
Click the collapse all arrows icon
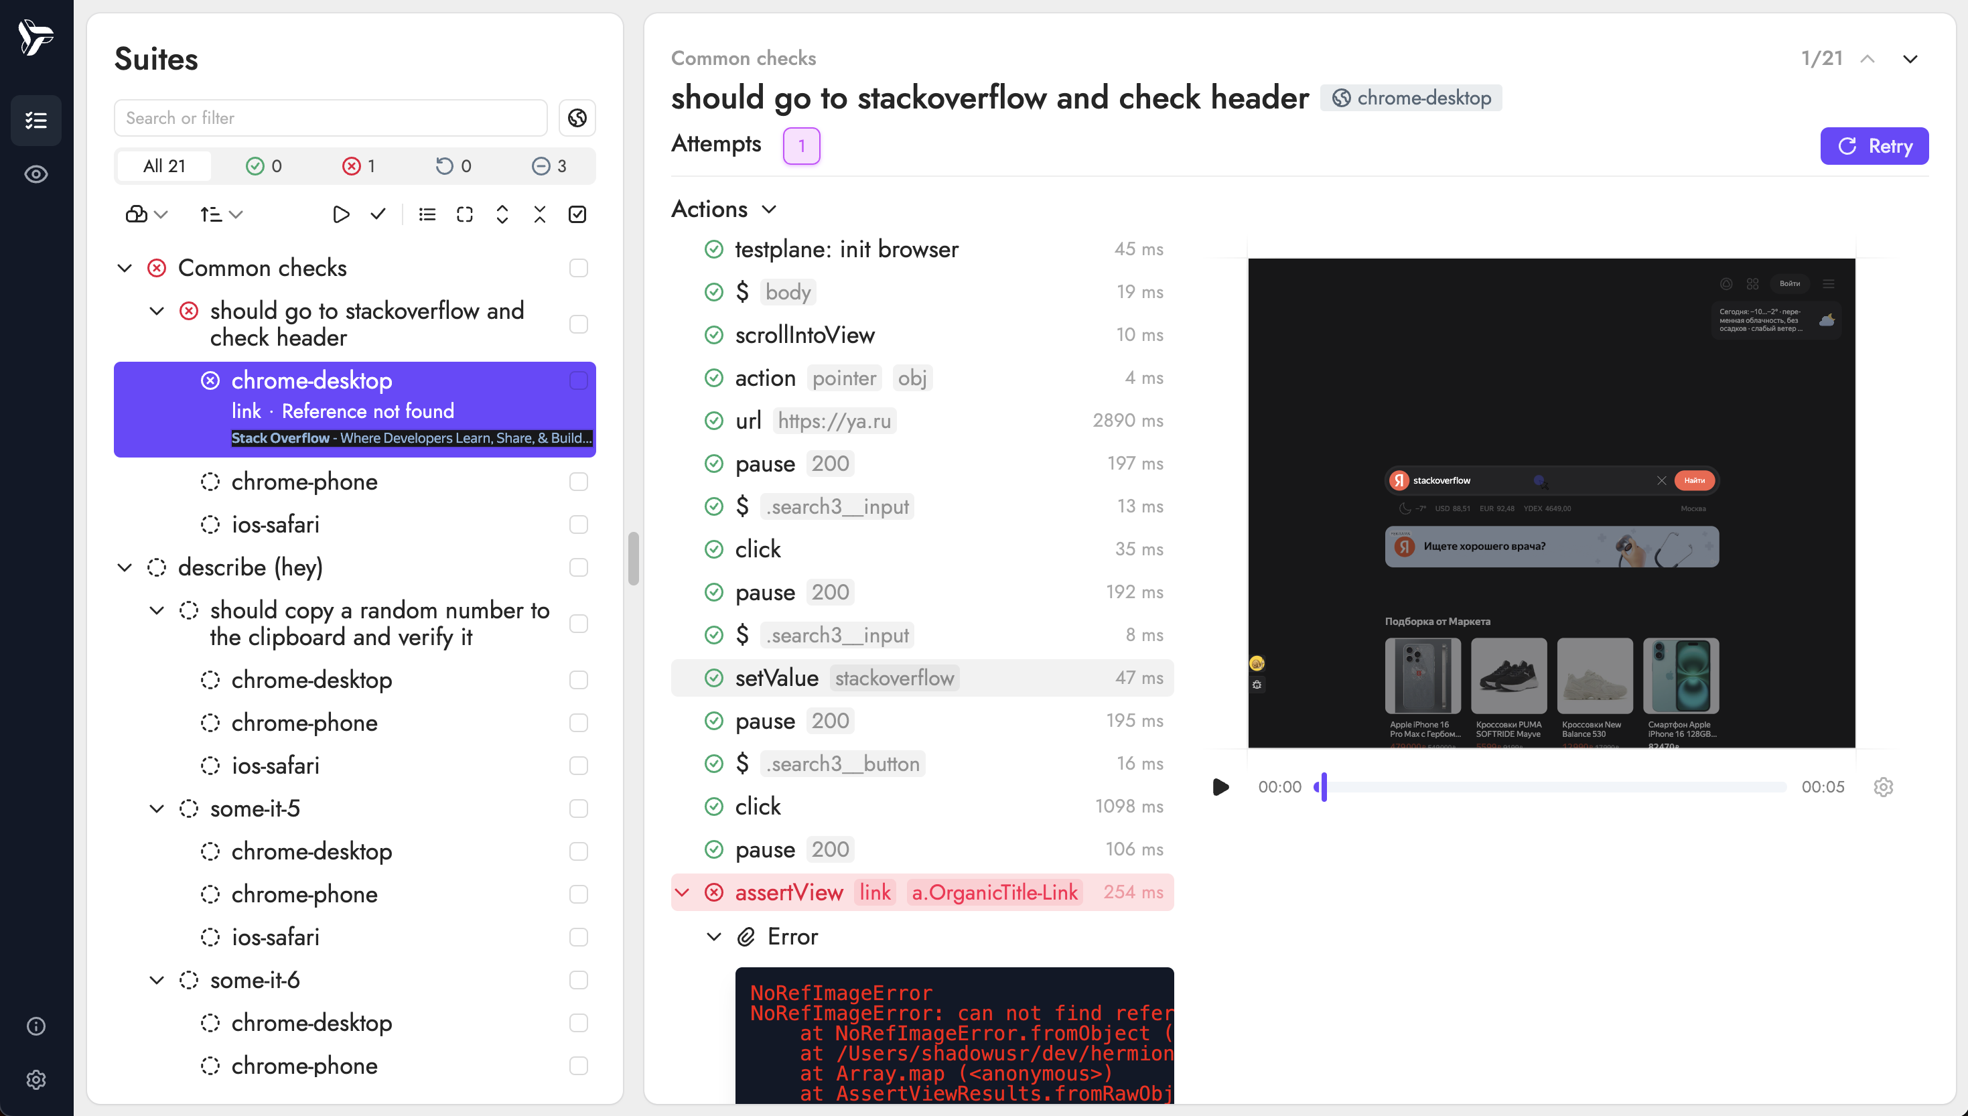click(x=539, y=214)
